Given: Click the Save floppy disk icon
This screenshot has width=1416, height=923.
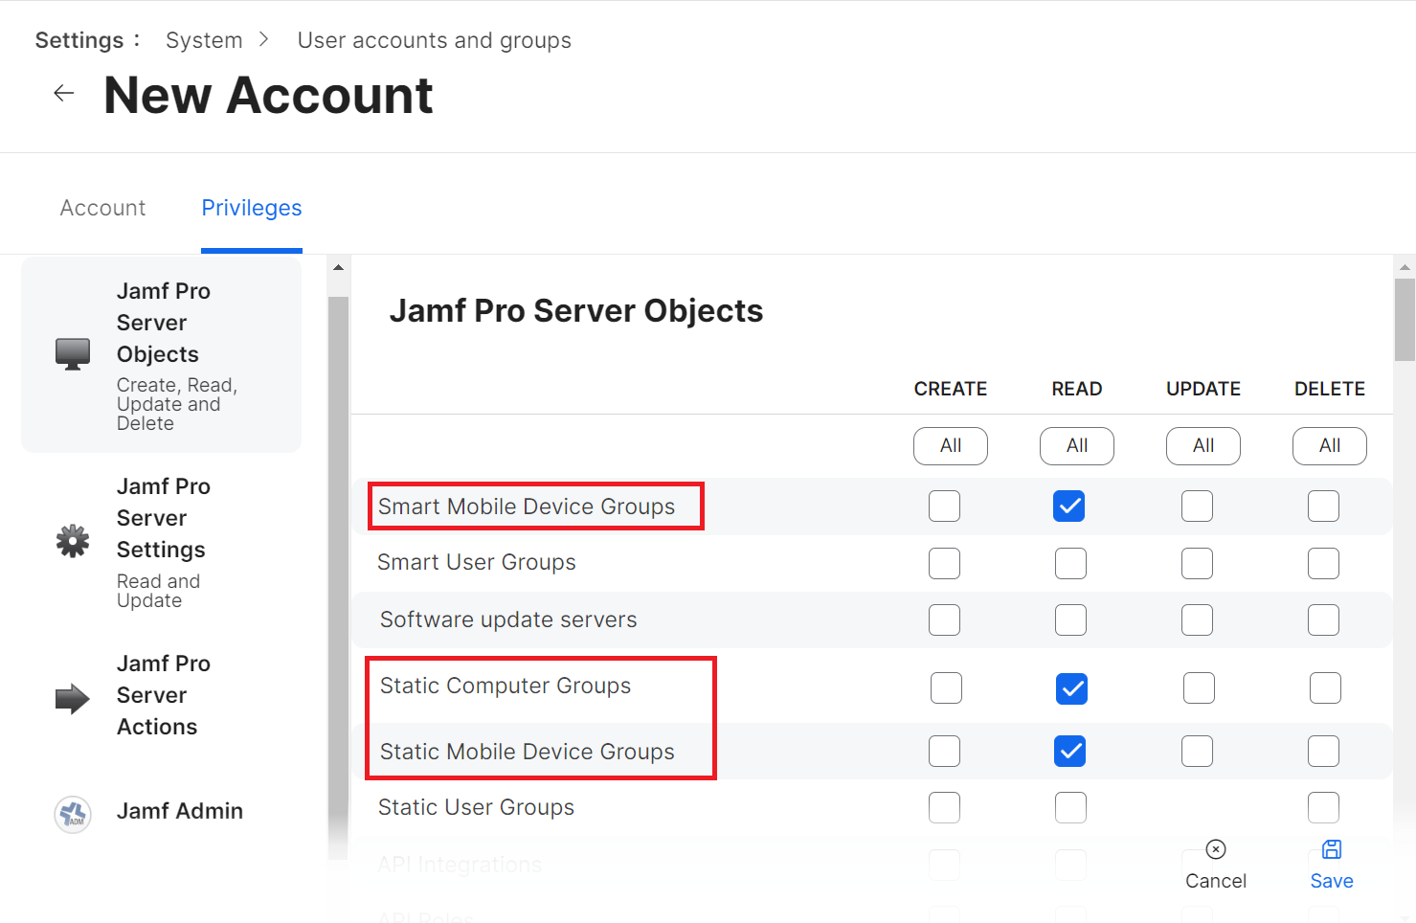Looking at the screenshot, I should point(1332,849).
